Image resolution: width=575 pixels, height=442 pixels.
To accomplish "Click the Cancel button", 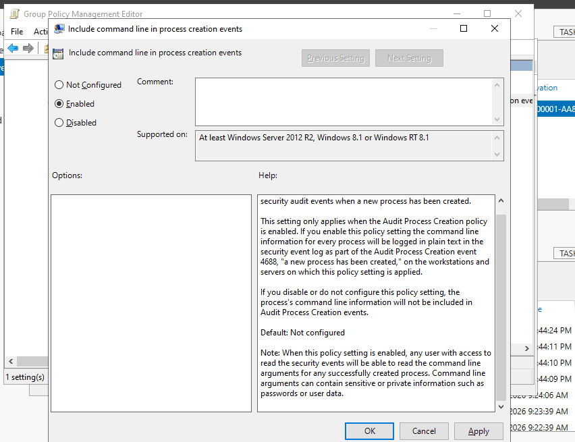I will 424,431.
